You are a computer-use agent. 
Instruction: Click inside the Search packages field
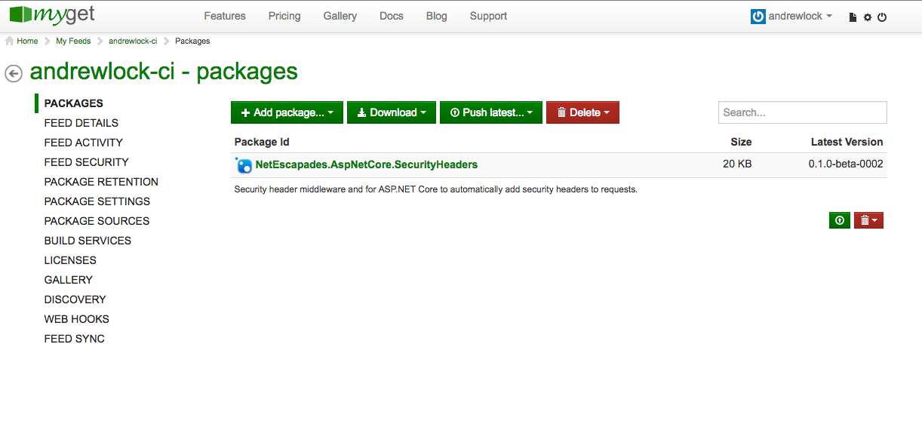click(803, 112)
